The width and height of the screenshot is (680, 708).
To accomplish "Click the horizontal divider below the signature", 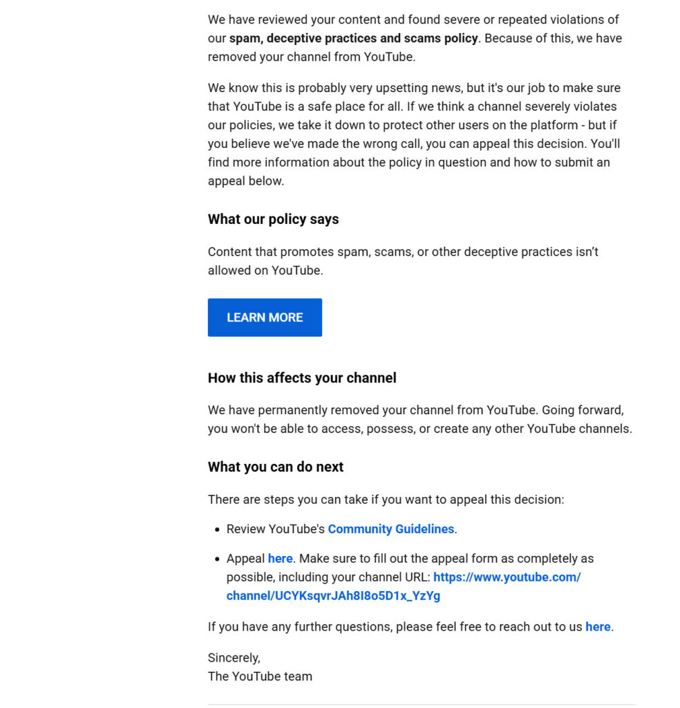I will (422, 705).
